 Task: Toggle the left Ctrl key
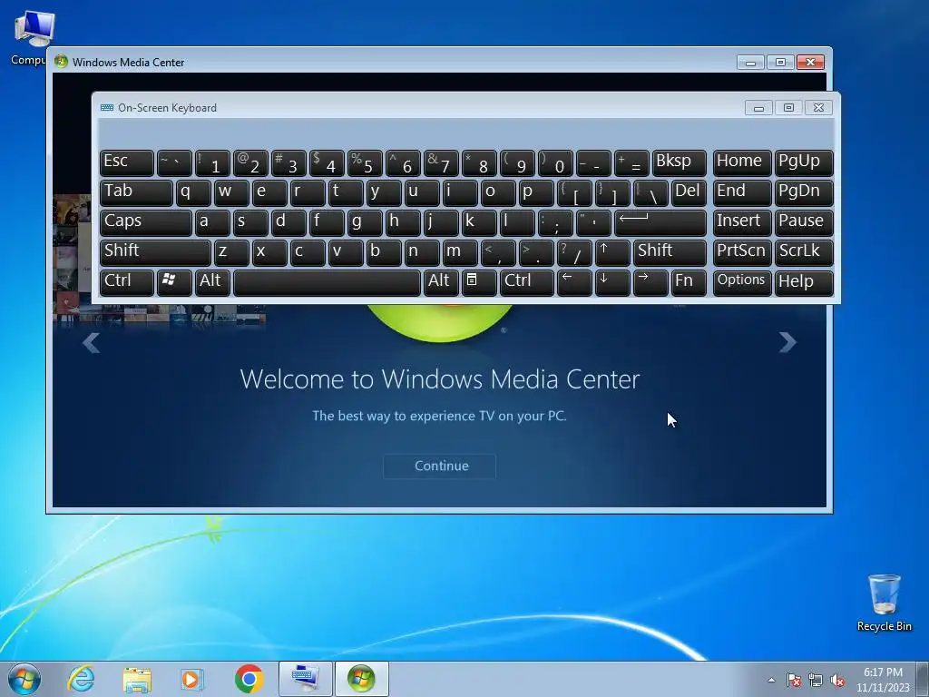127,282
